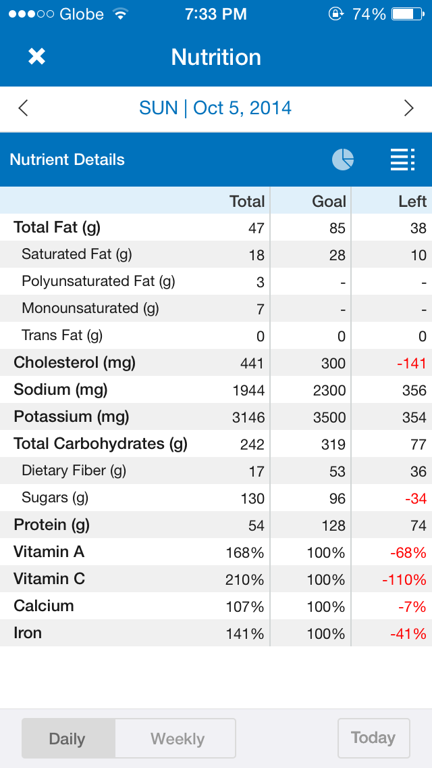Go to previous day arrow
This screenshot has width=432, height=768.
point(23,107)
